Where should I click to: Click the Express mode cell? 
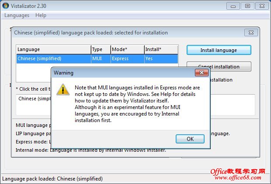tap(128, 58)
